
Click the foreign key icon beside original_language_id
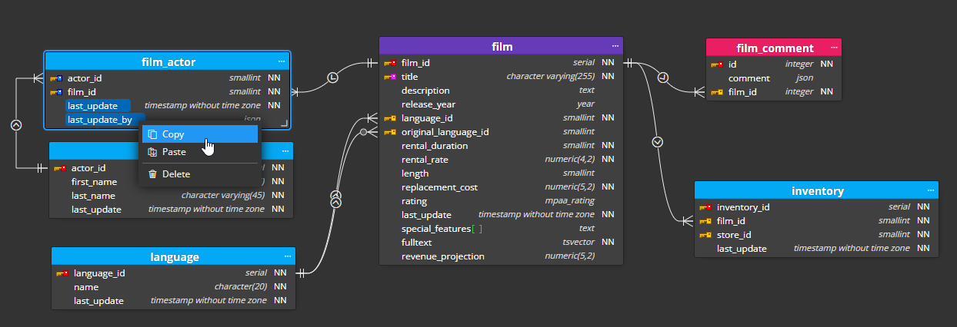(x=390, y=132)
